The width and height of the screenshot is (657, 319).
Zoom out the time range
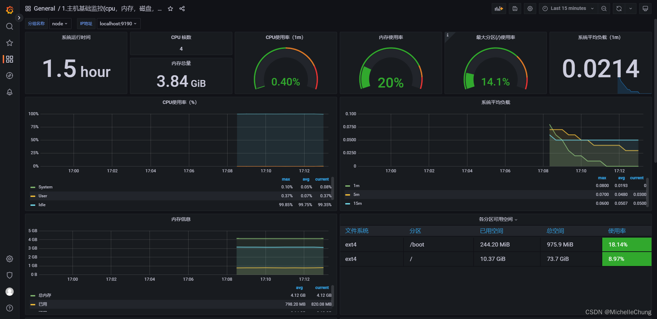tap(604, 9)
